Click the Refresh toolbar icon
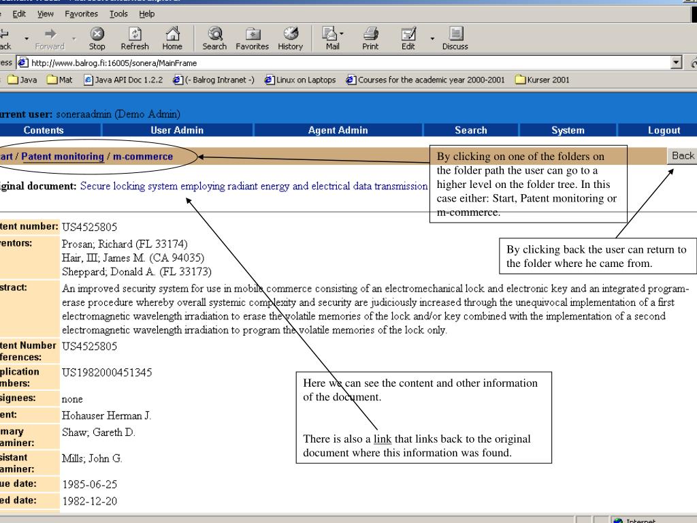The height and width of the screenshot is (523, 697). (x=135, y=38)
